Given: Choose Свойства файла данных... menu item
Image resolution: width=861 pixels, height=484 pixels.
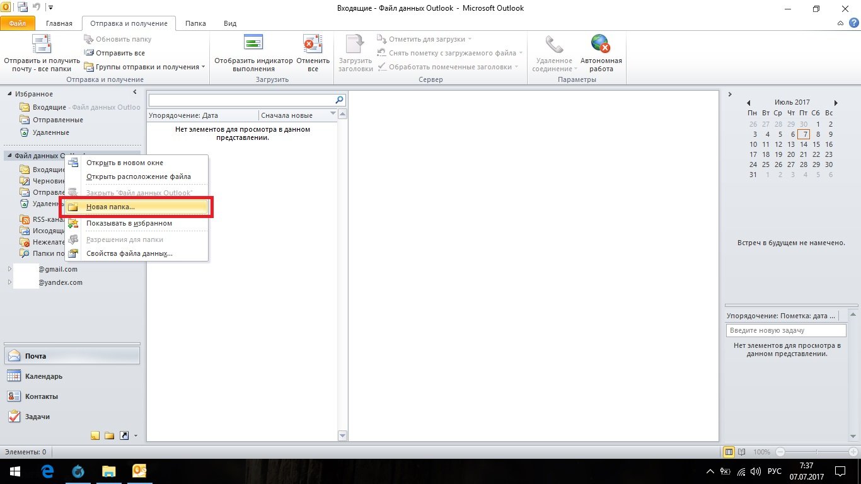Looking at the screenshot, I should pos(137,253).
